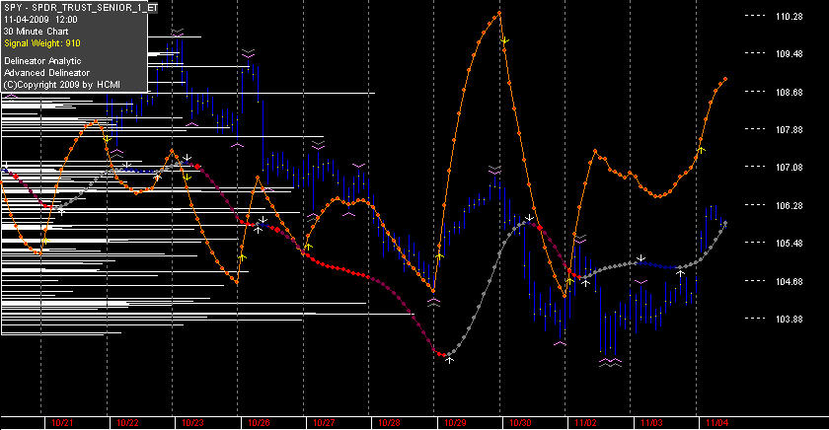Click the Advanced Delineator label
Viewport: 829px width, 430px height.
pyautogui.click(x=46, y=73)
